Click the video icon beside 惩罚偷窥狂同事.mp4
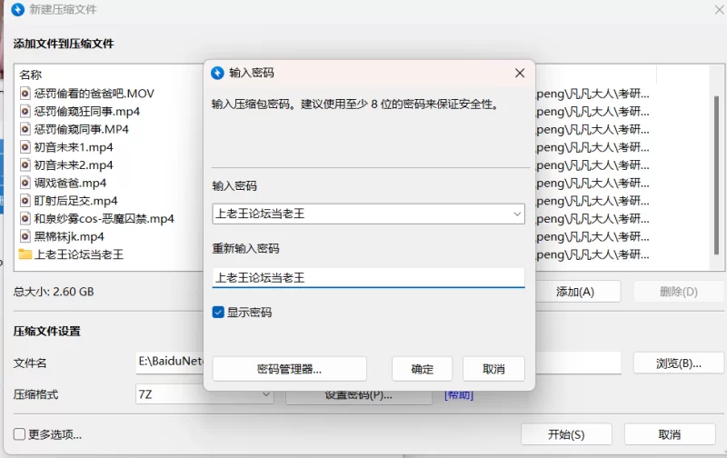727x458 pixels. click(x=25, y=112)
